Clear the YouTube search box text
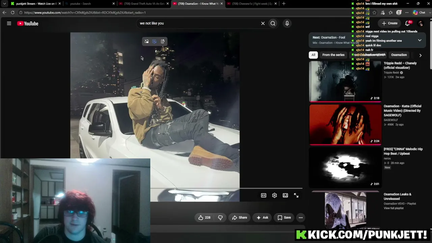This screenshot has height=243, width=432. coord(263,23)
